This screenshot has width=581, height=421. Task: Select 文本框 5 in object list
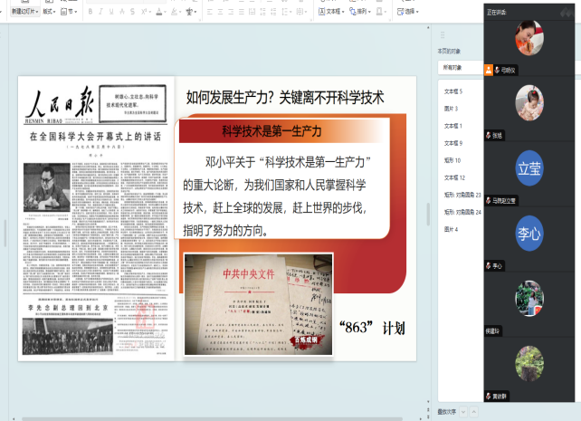pos(453,91)
